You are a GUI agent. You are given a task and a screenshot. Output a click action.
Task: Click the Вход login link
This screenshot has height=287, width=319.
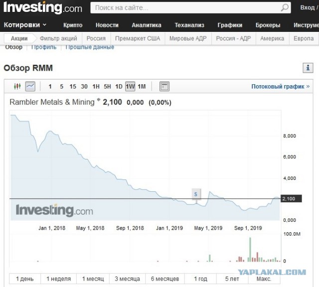point(308,8)
